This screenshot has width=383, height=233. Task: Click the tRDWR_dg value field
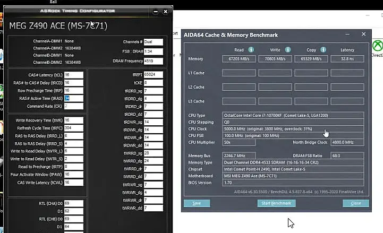coord(154,130)
